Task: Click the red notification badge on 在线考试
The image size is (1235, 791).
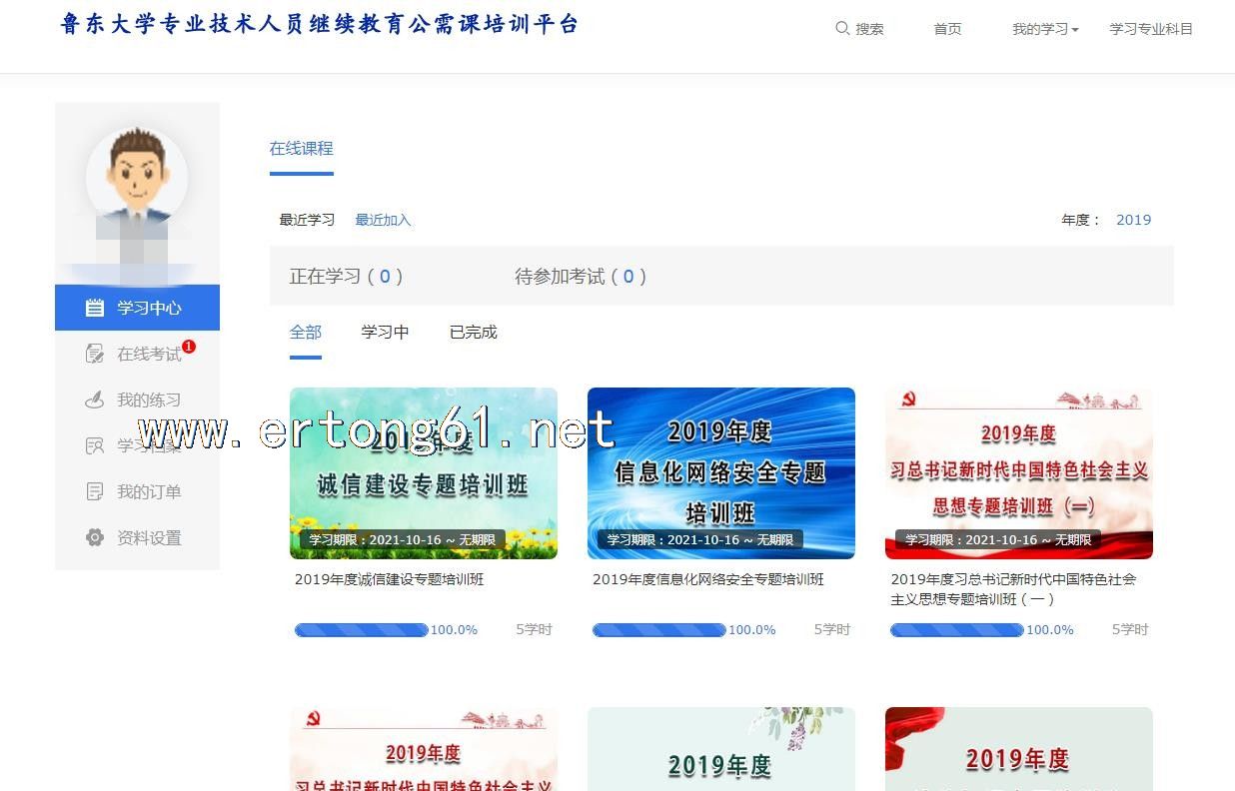Action: point(189,347)
